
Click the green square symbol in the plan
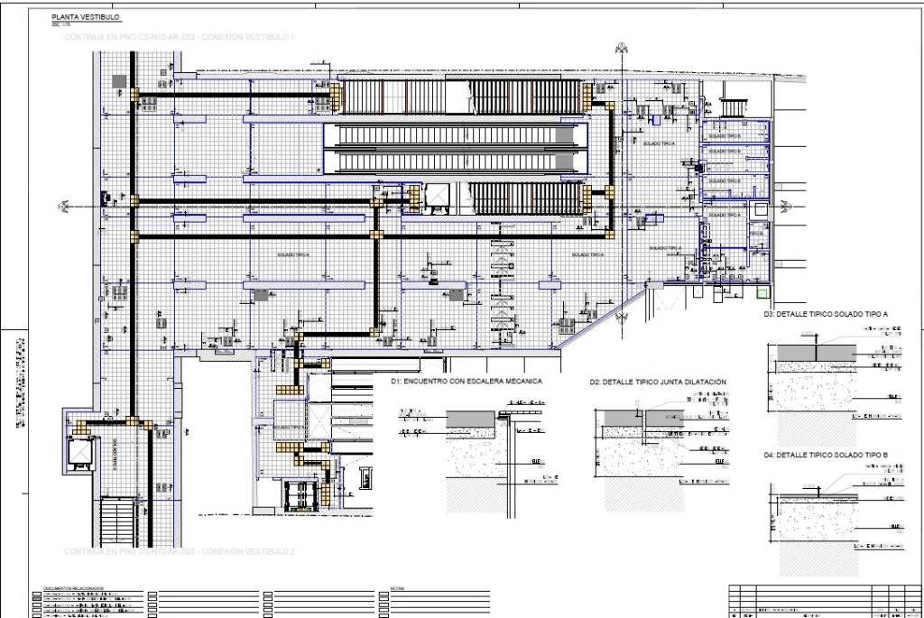tap(763, 293)
